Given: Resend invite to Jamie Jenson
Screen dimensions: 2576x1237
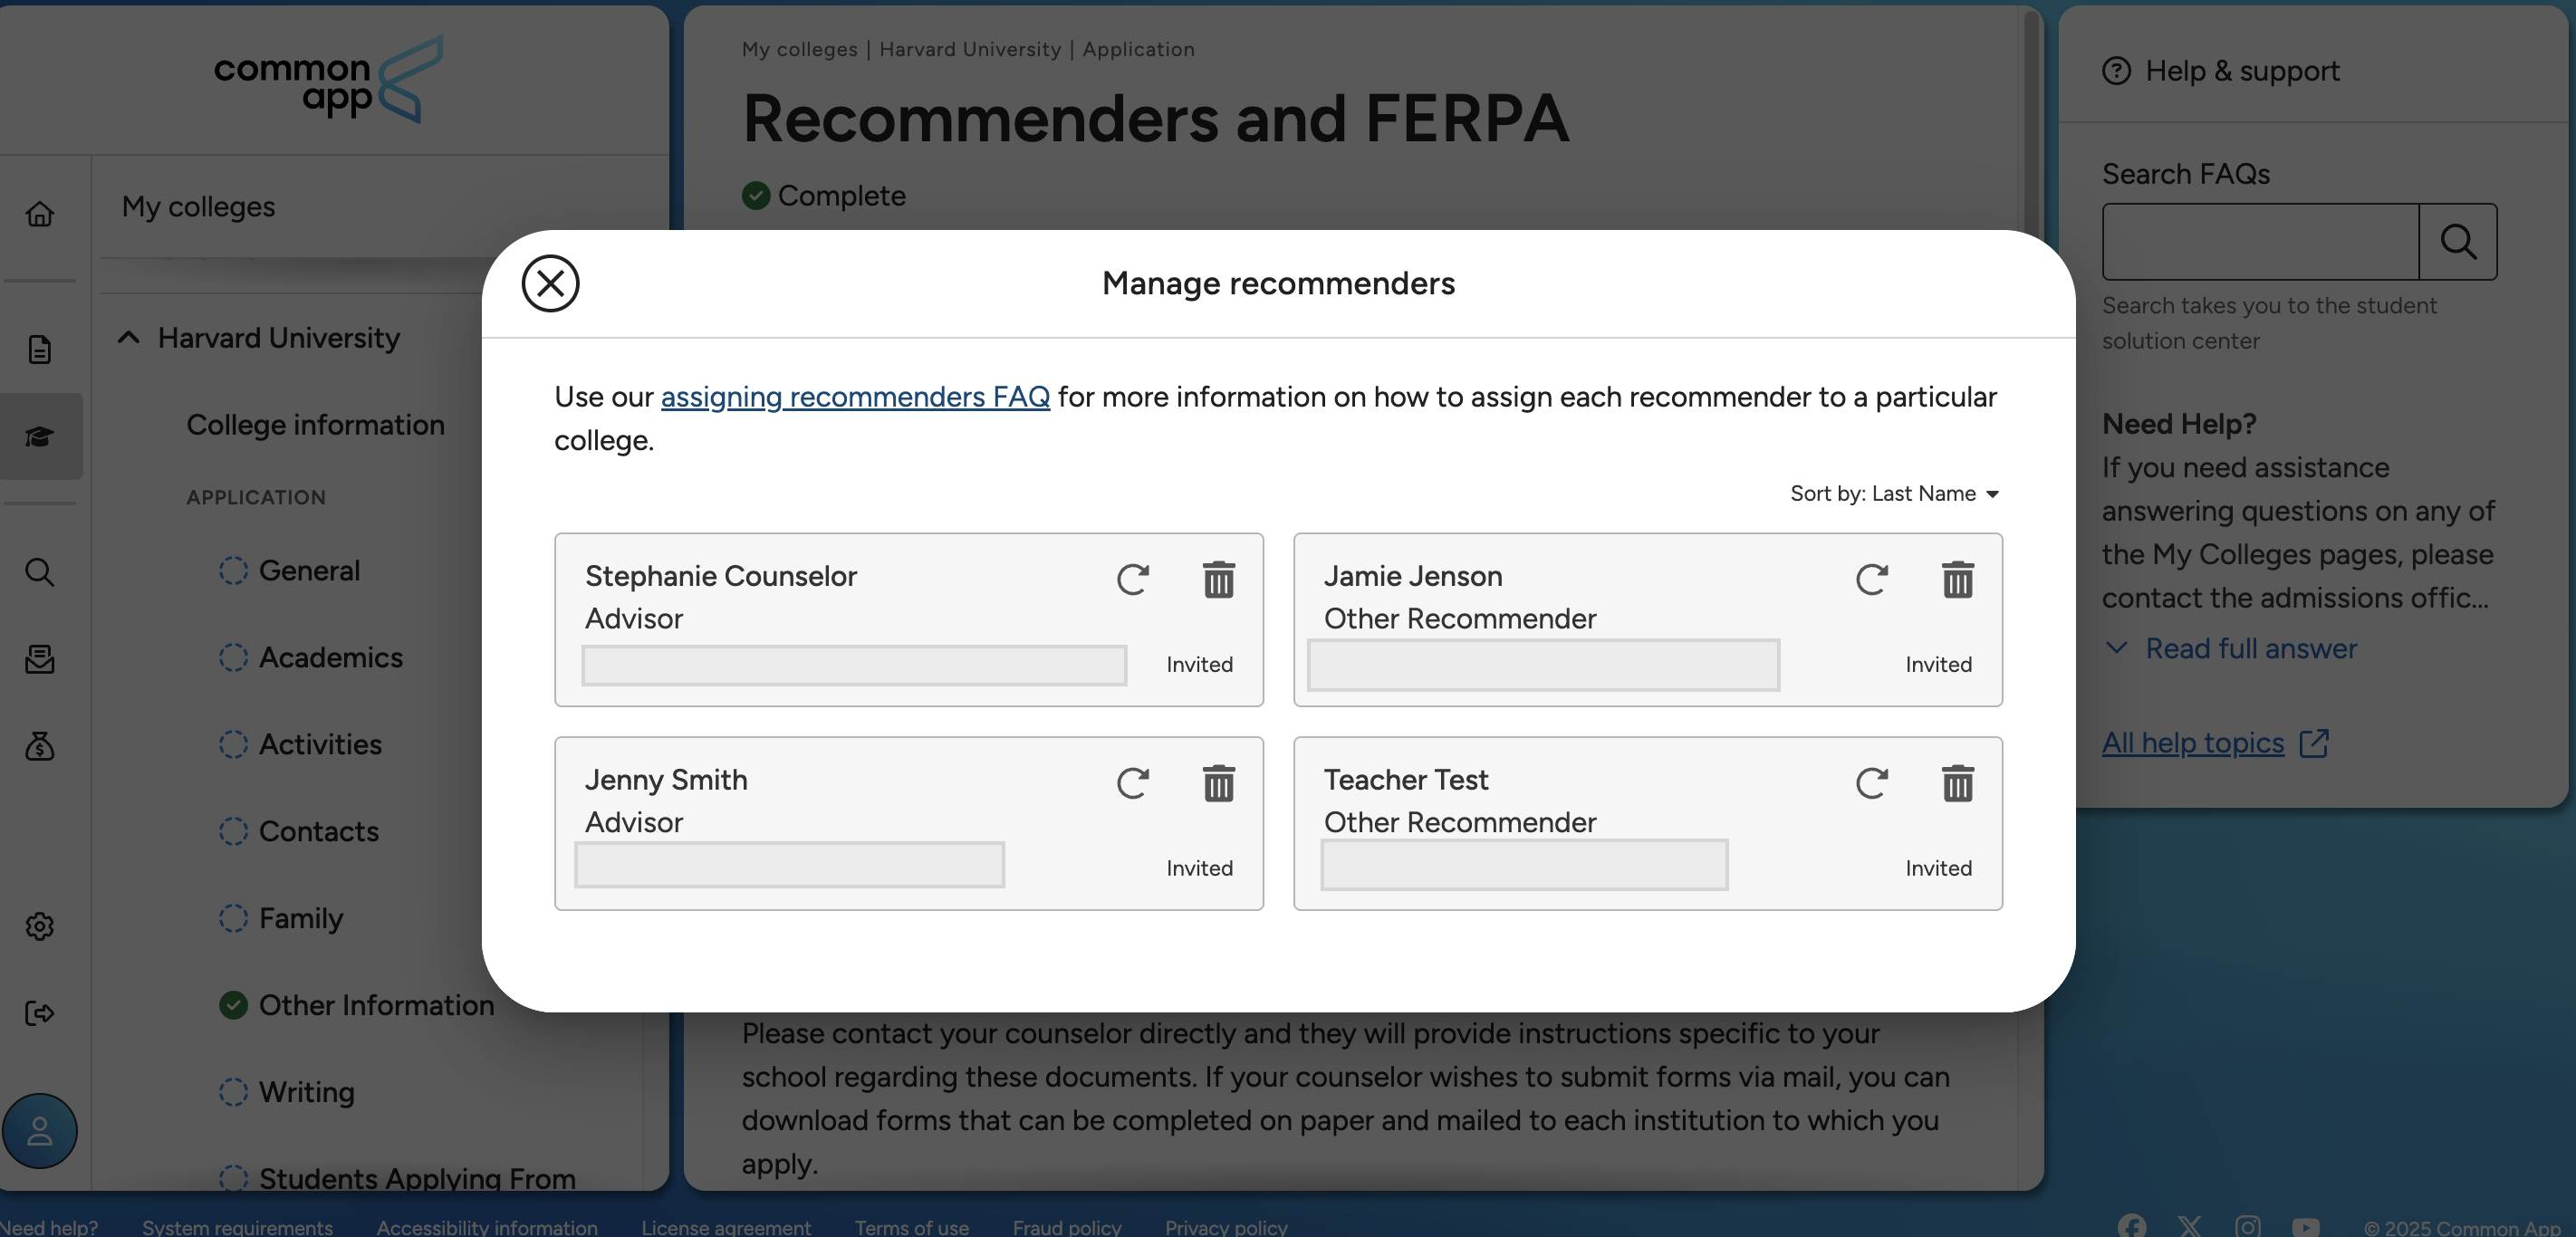Looking at the screenshot, I should [x=1871, y=579].
